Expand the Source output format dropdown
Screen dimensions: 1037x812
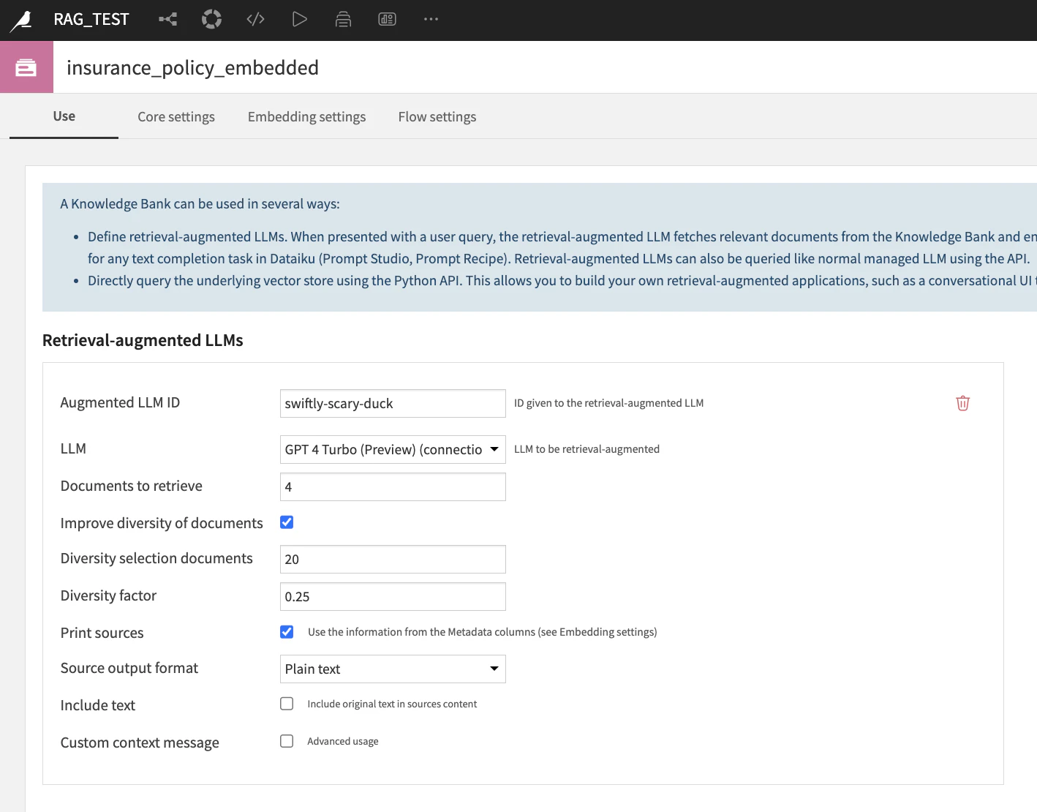point(393,669)
